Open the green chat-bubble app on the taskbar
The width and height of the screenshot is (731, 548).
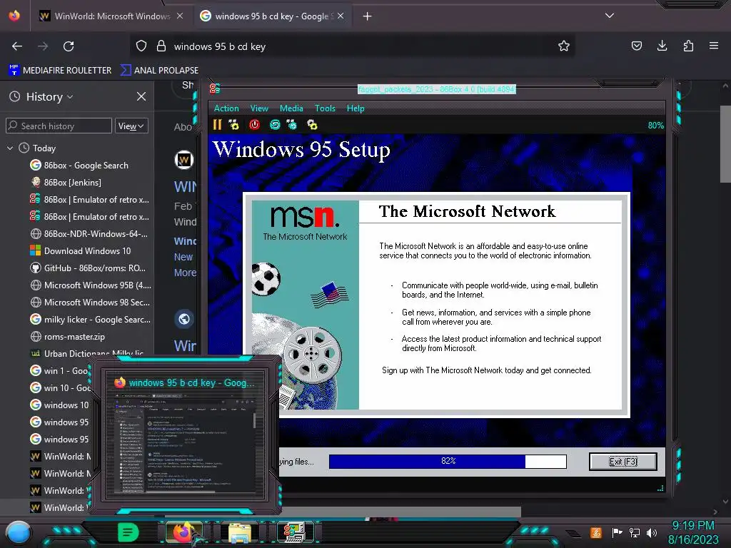(128, 532)
